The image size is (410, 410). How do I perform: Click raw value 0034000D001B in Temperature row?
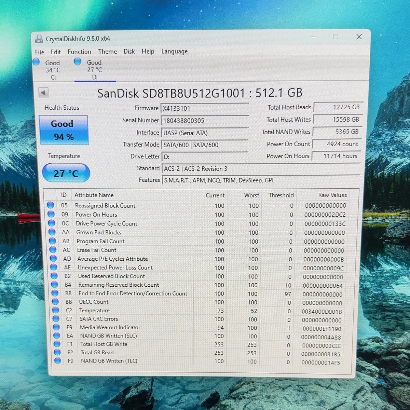(x=322, y=312)
